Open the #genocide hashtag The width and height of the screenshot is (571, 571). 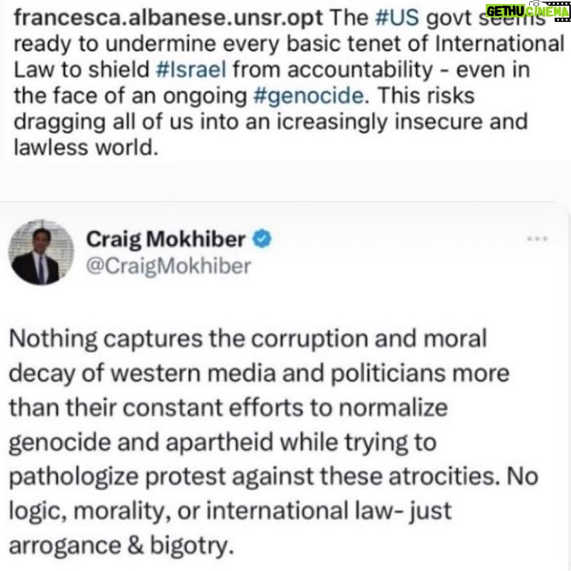308,96
